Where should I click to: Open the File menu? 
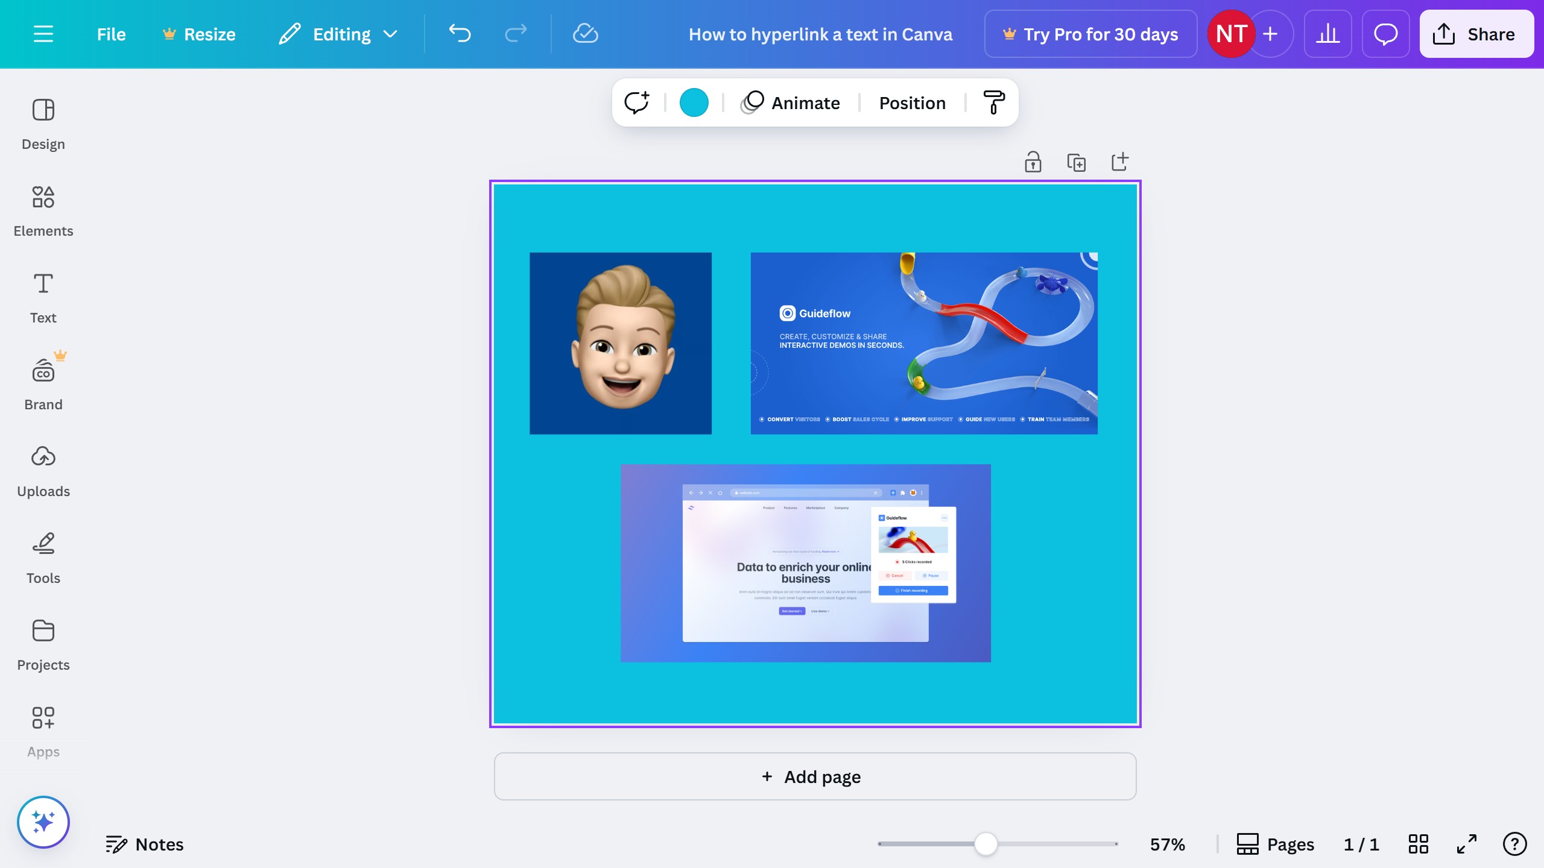(111, 34)
